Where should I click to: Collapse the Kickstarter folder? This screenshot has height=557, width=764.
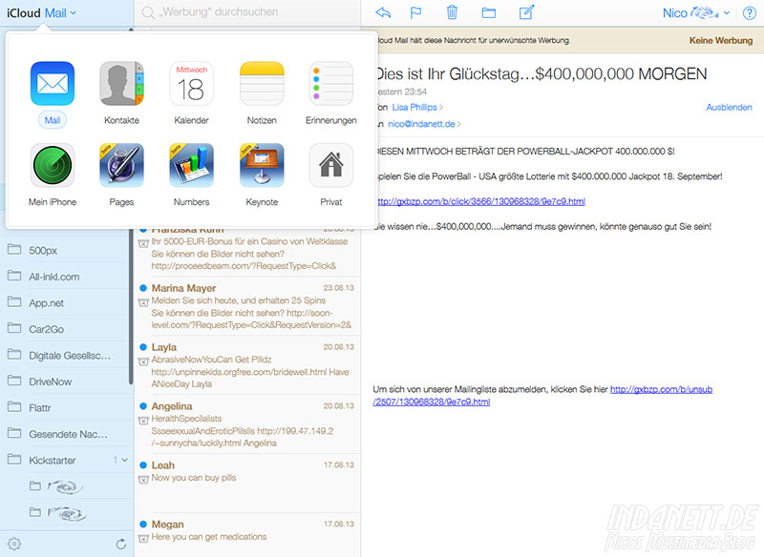click(125, 460)
